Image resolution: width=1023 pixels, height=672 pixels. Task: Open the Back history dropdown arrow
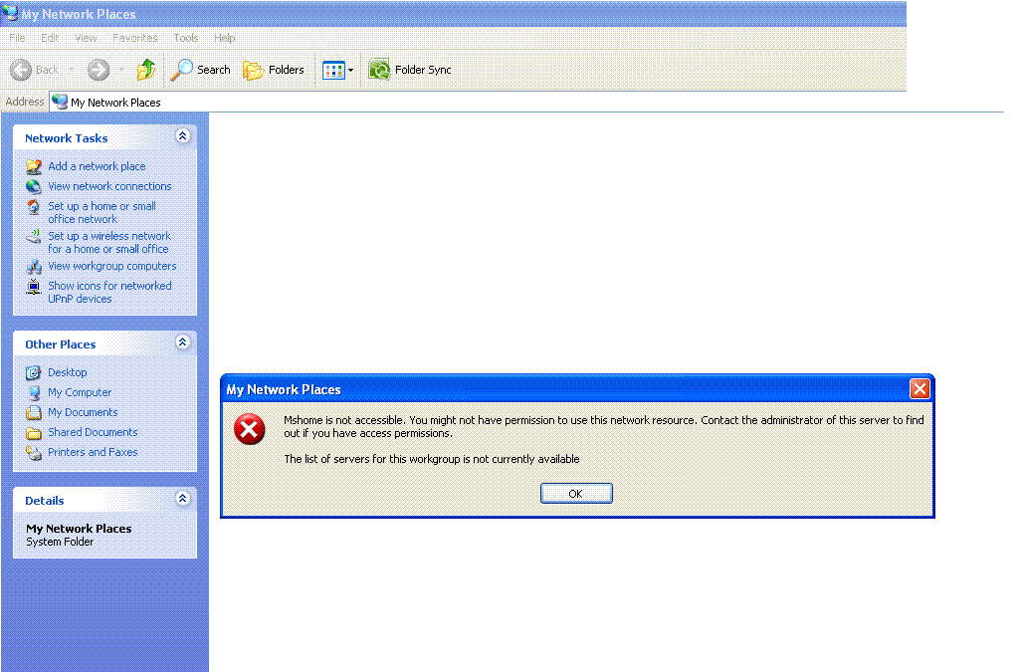(x=71, y=70)
